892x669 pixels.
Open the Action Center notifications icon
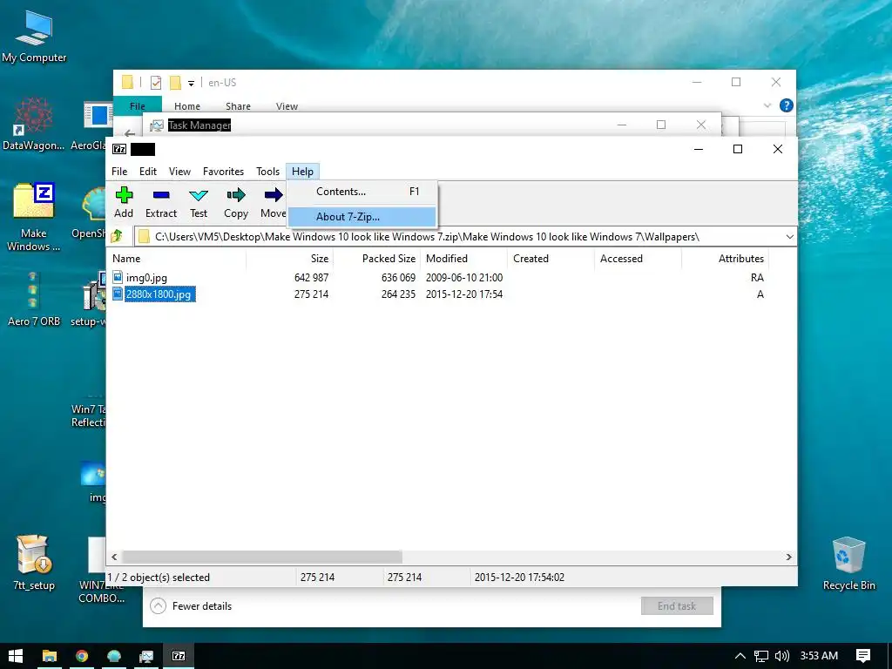pyautogui.click(x=863, y=656)
